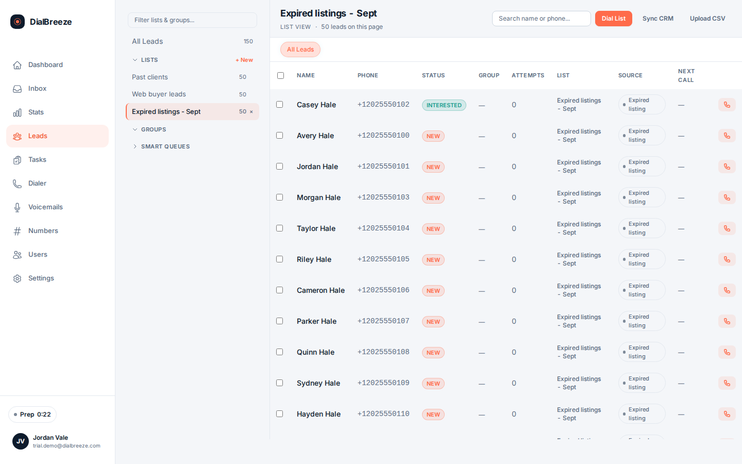Click the DialBreeze logo icon
742x464 pixels.
pos(18,22)
